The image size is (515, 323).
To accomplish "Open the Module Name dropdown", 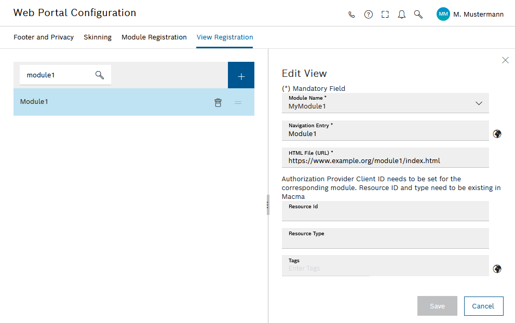I will pos(385,103).
